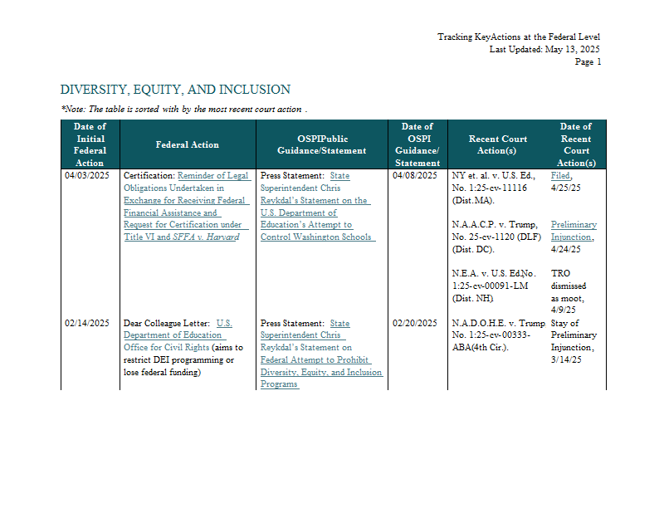Click the Last Updated May 13, 2025 text

pyautogui.click(x=544, y=49)
